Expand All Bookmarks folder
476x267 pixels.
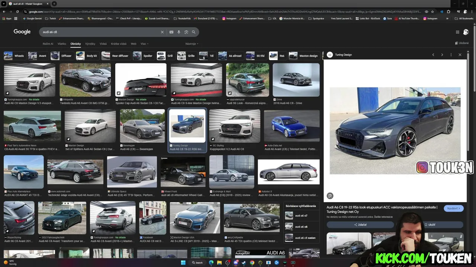point(464,19)
